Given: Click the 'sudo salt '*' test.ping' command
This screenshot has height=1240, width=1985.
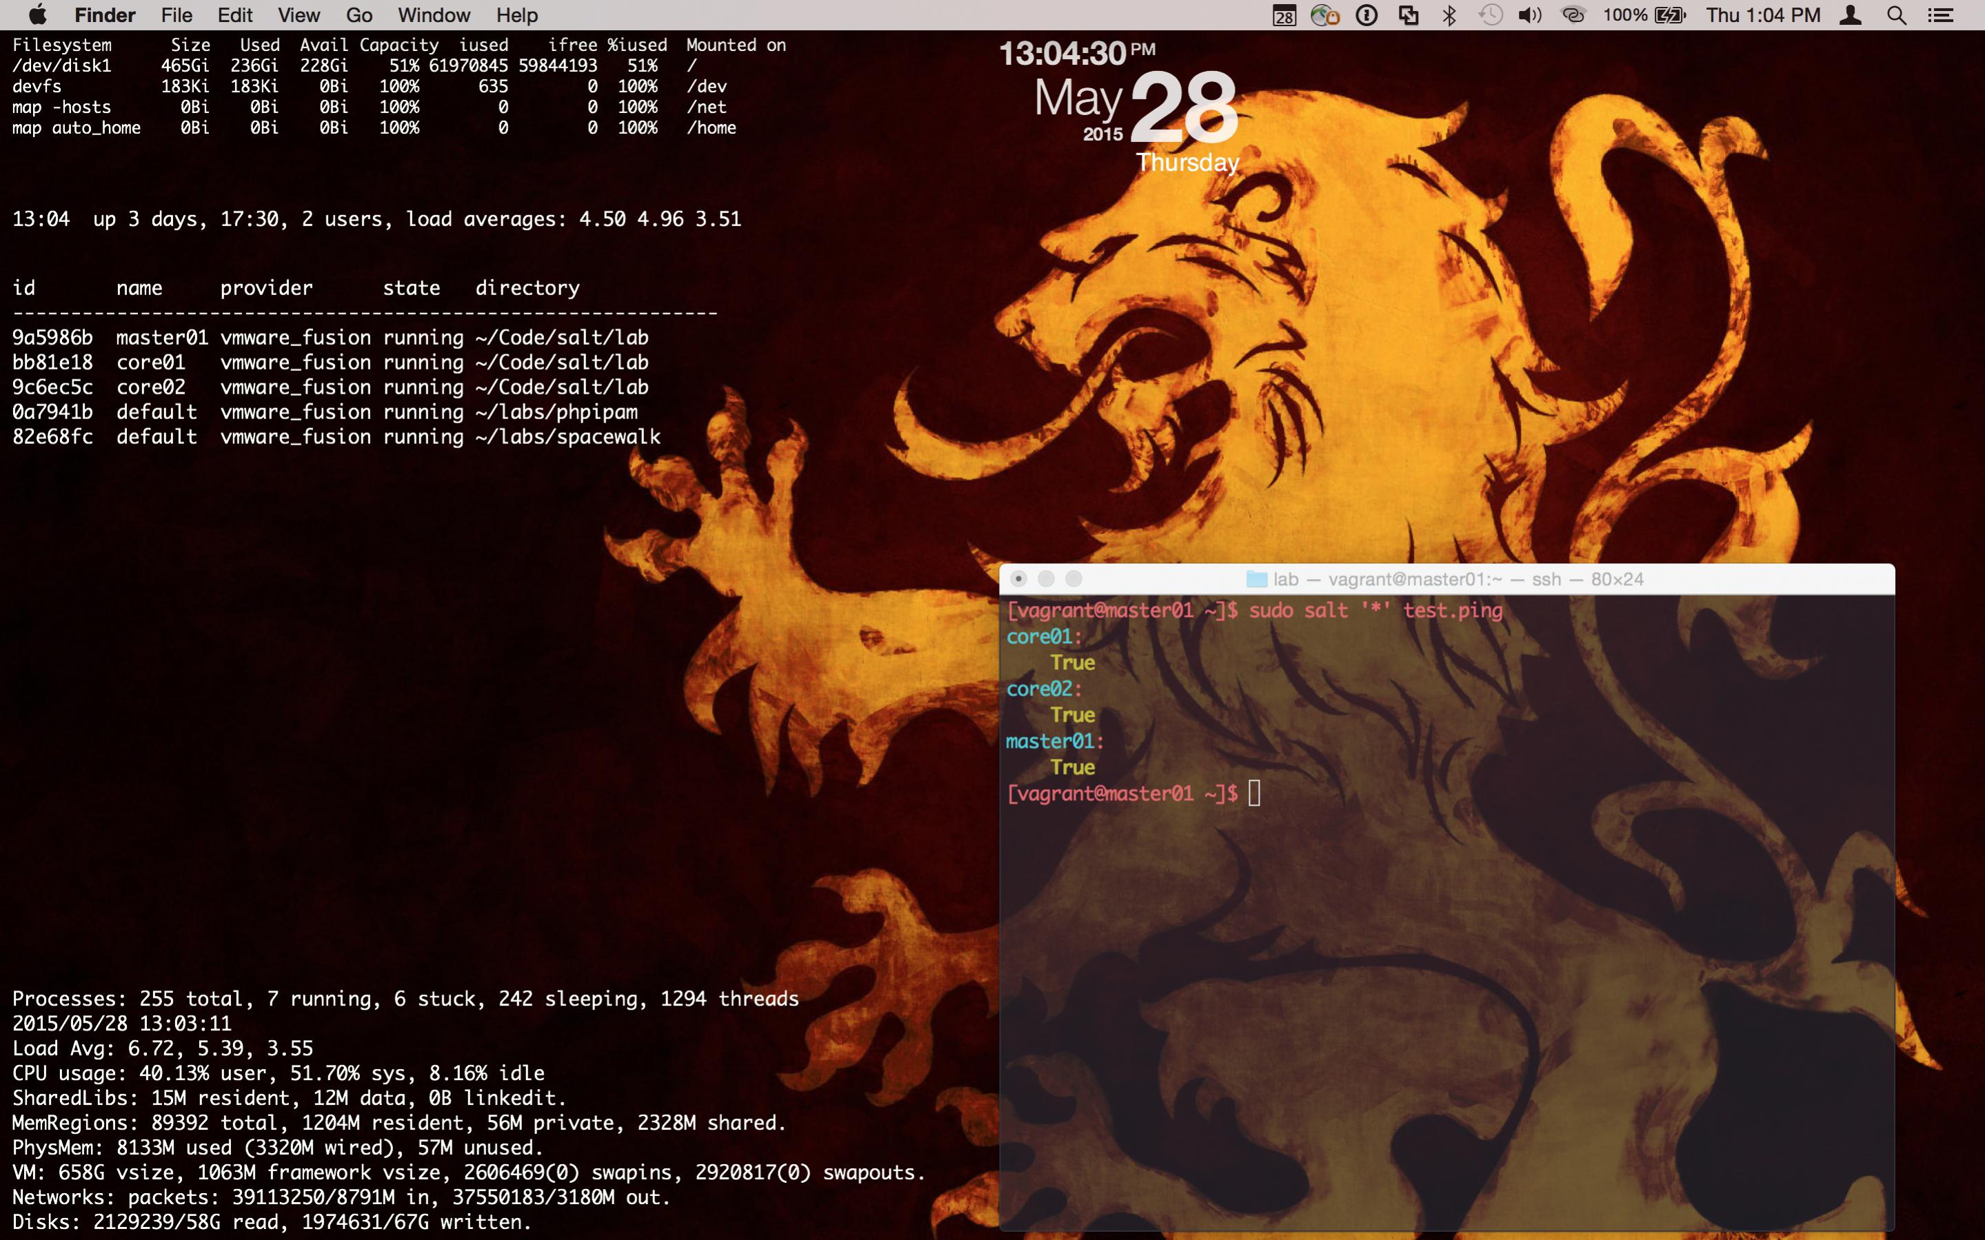Looking at the screenshot, I should point(1376,610).
